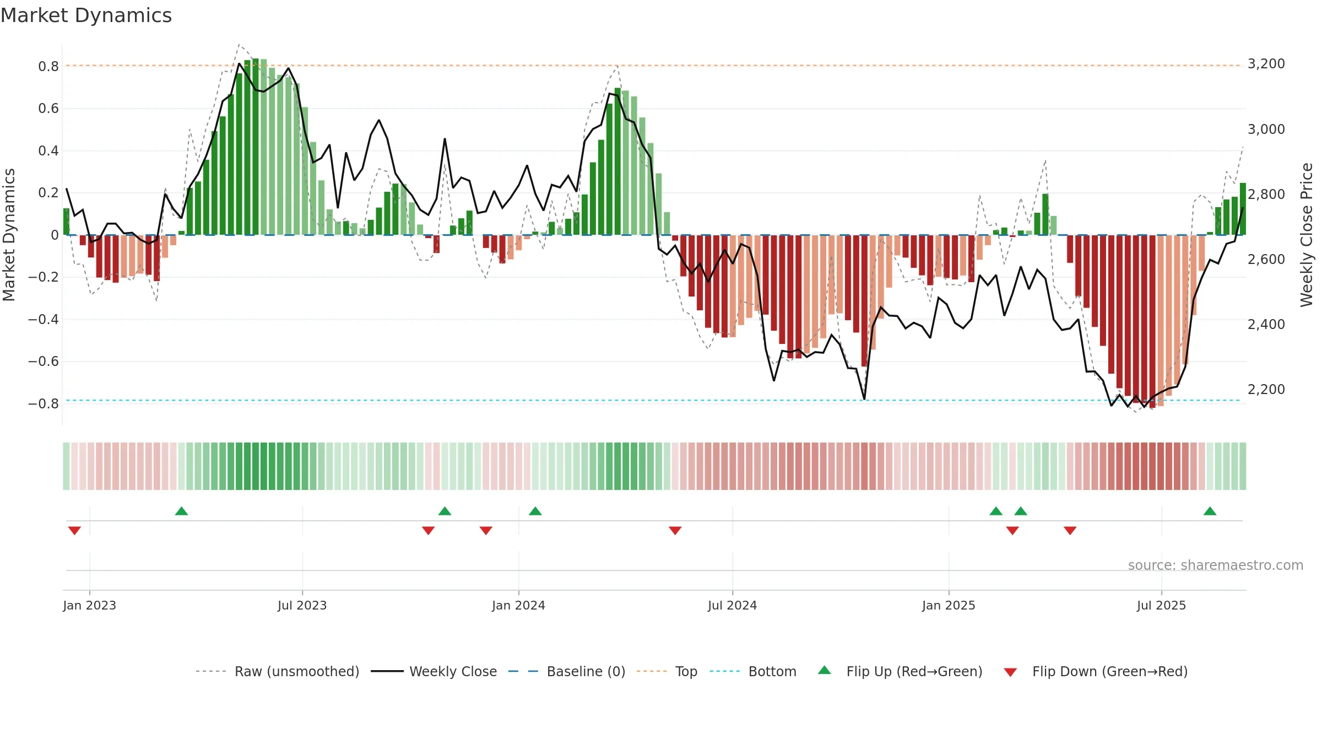The width and height of the screenshot is (1322, 744).
Task: Click the Jul 2023 x-axis label
Action: (x=302, y=606)
